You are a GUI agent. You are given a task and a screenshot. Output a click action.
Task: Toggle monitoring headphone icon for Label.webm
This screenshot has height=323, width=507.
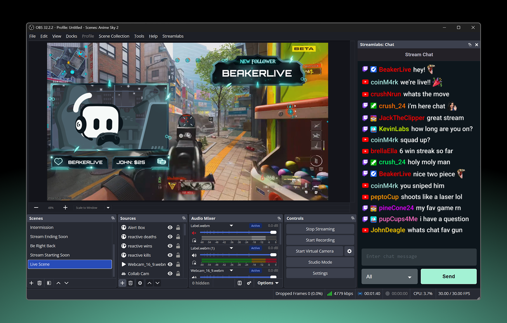point(194,240)
